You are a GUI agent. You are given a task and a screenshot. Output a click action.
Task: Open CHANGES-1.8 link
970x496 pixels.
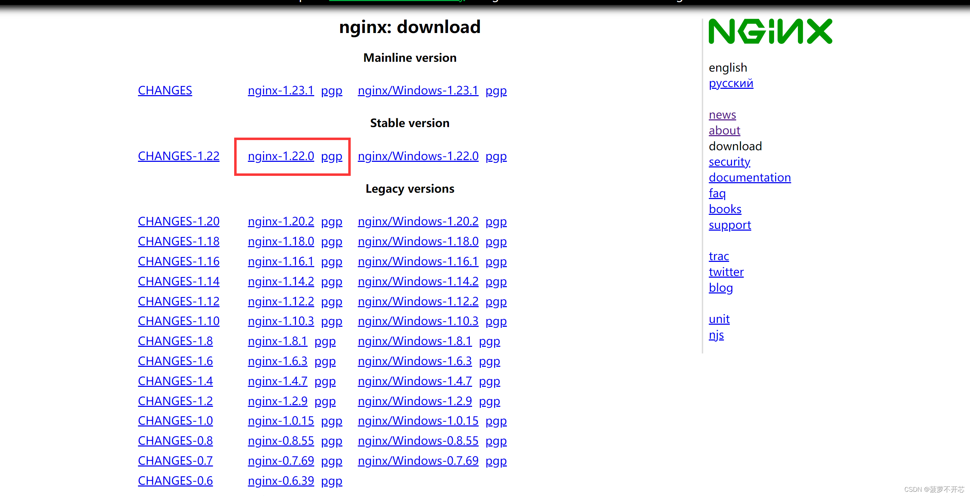tap(175, 341)
